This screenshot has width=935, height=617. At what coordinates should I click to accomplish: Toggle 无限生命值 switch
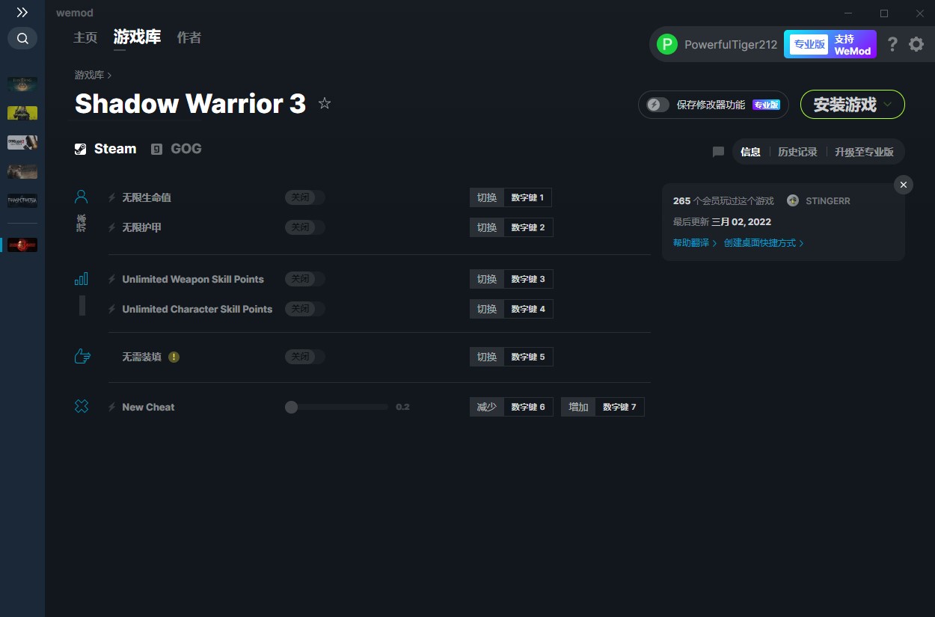point(304,197)
